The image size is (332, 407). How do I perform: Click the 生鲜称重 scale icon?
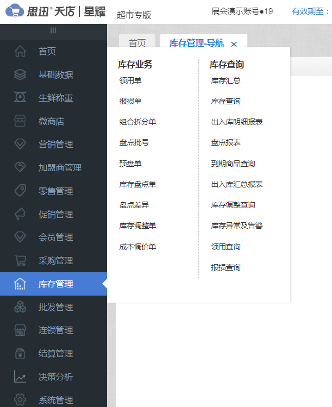pyautogui.click(x=20, y=98)
